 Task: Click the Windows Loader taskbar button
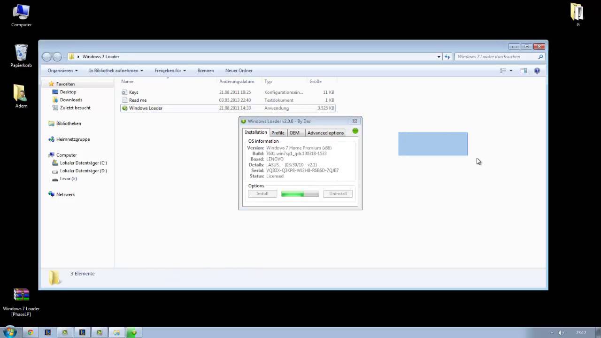[x=134, y=332]
